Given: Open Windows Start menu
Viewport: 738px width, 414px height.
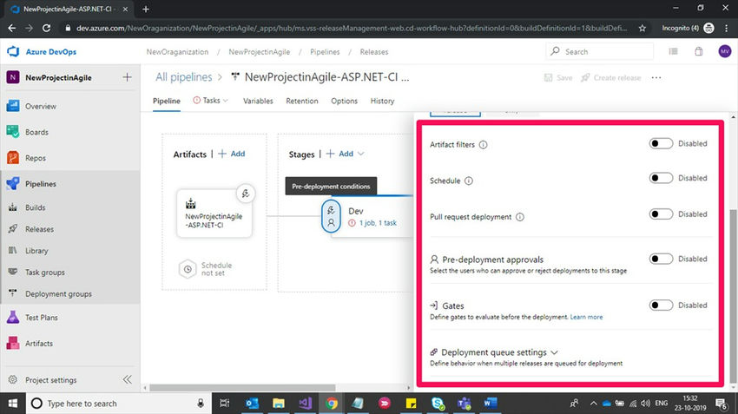Looking at the screenshot, I should click(x=13, y=404).
